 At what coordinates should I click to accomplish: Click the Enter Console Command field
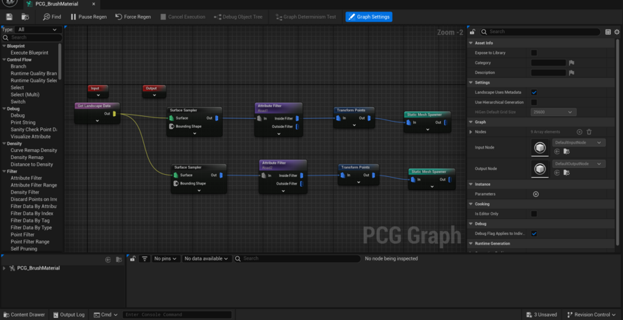[x=179, y=314]
